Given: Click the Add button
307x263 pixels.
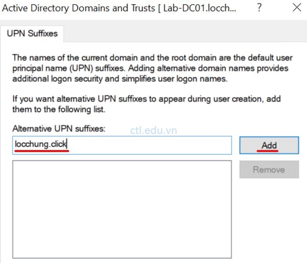Looking at the screenshot, I should click(x=269, y=145).
